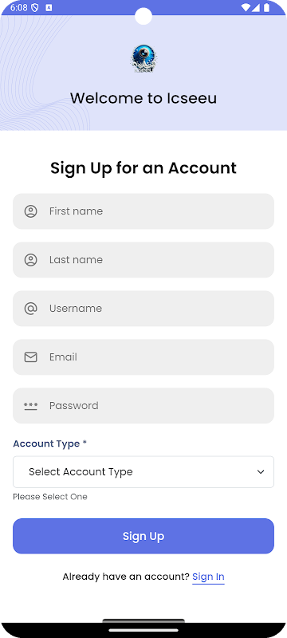Focus the First name input field
Screen dimensions: 287x638
coord(143,211)
